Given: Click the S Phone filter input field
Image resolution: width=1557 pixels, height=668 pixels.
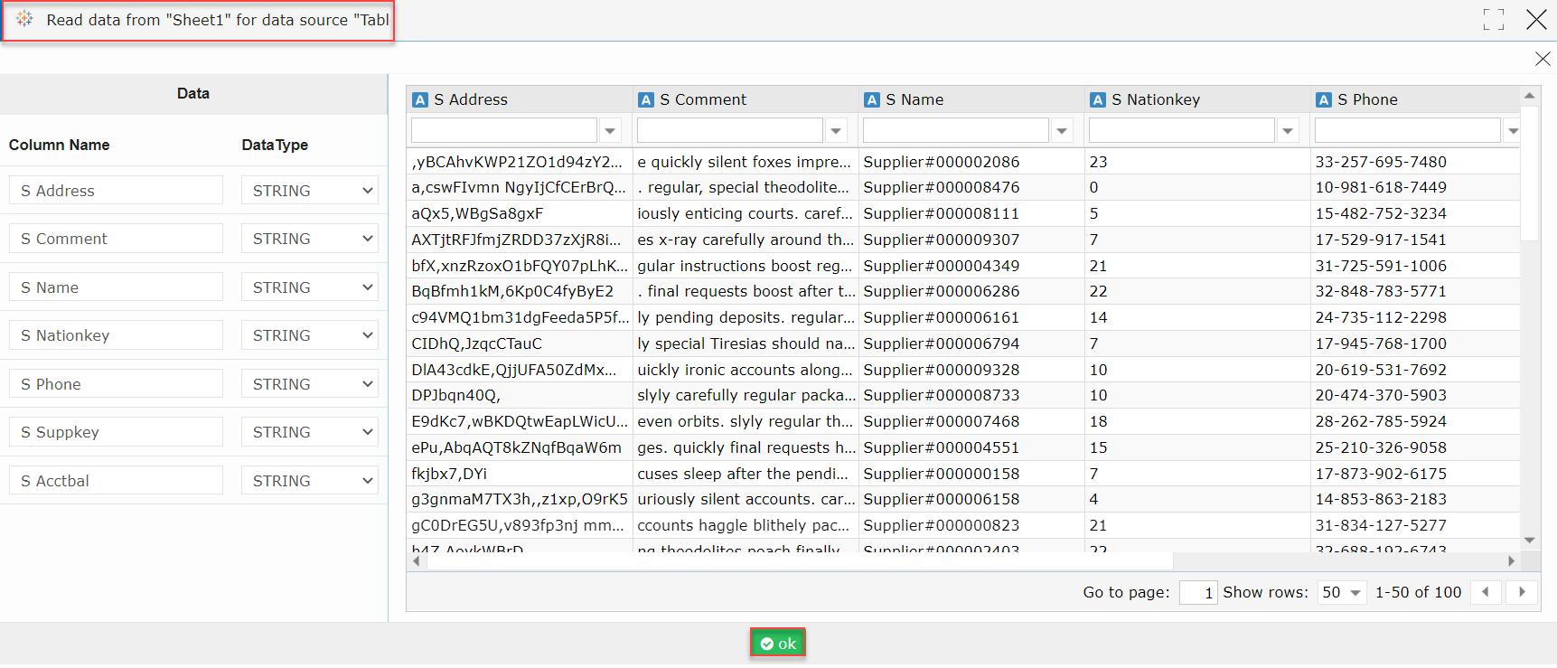Looking at the screenshot, I should 1407,131.
